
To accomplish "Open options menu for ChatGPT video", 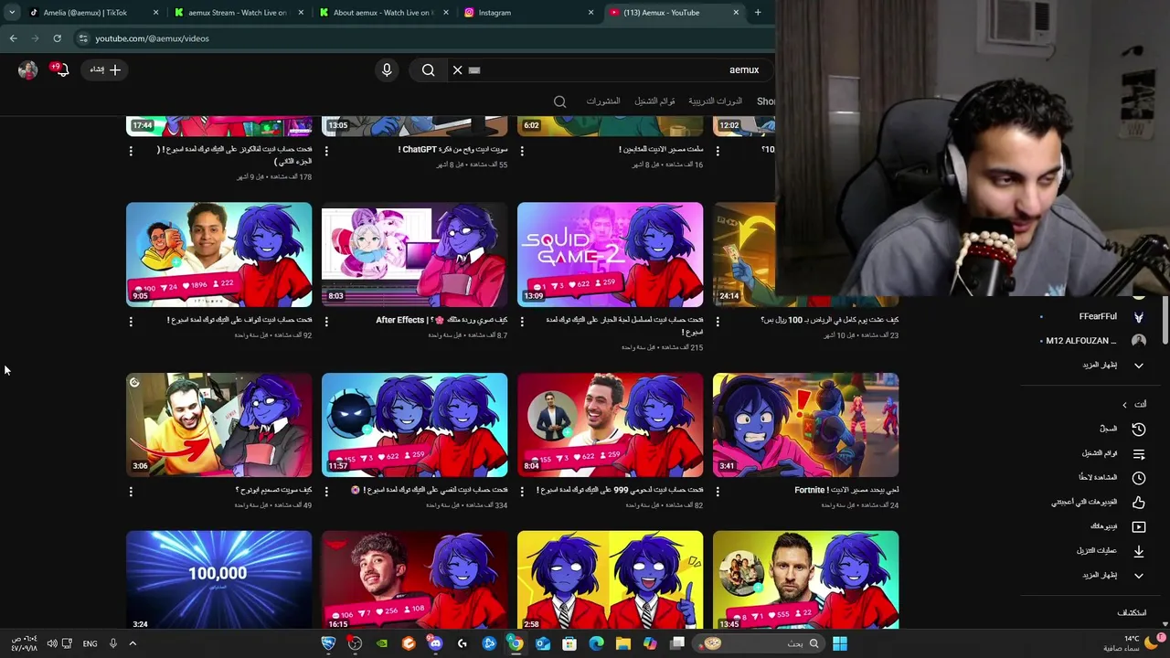I will tap(326, 151).
